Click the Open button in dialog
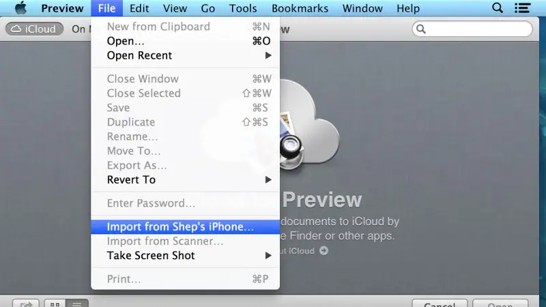This screenshot has width=546, height=307. pos(500,304)
